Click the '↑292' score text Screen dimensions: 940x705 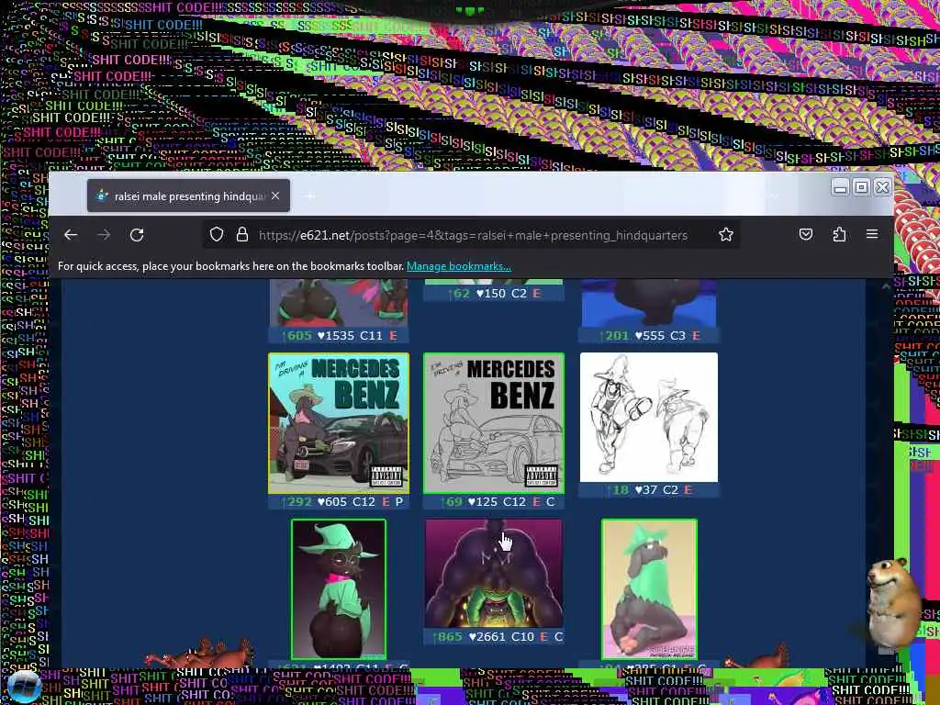click(297, 502)
